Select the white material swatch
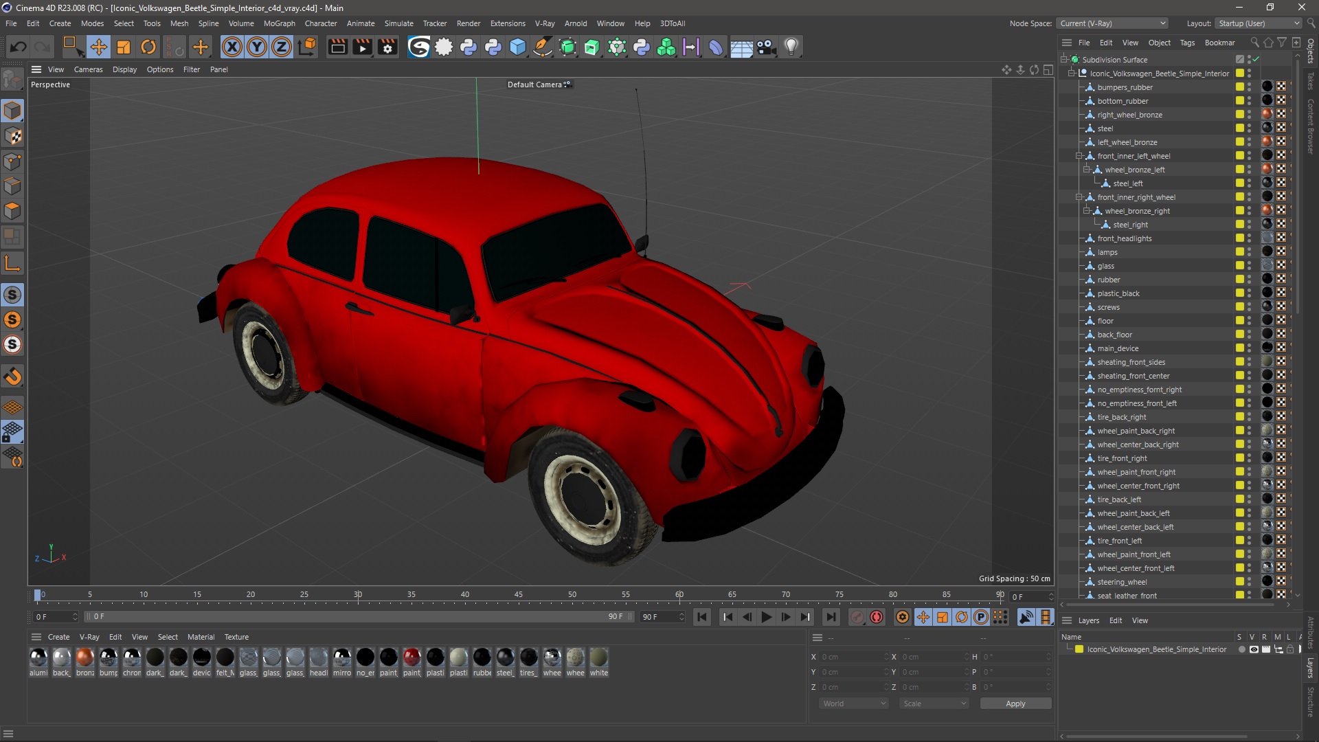The height and width of the screenshot is (742, 1319). click(598, 657)
